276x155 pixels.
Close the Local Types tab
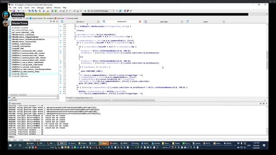pos(182,22)
